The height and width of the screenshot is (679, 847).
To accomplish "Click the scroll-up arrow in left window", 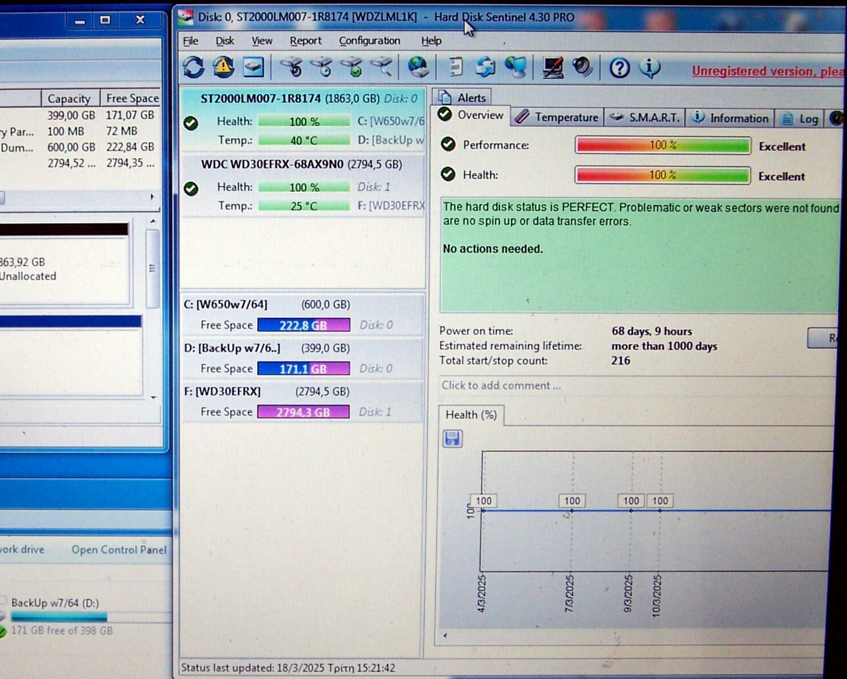I will [x=153, y=221].
